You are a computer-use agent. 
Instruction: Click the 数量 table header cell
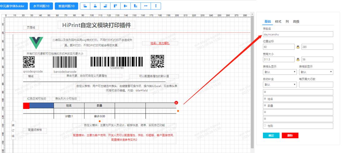click(100, 106)
